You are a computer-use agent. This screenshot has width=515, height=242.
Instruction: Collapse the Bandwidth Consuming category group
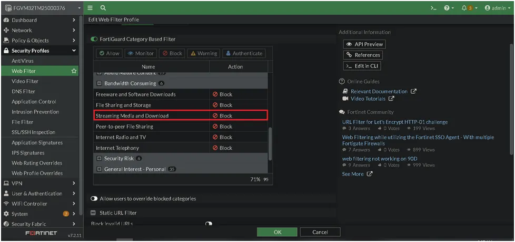pyautogui.click(x=99, y=83)
